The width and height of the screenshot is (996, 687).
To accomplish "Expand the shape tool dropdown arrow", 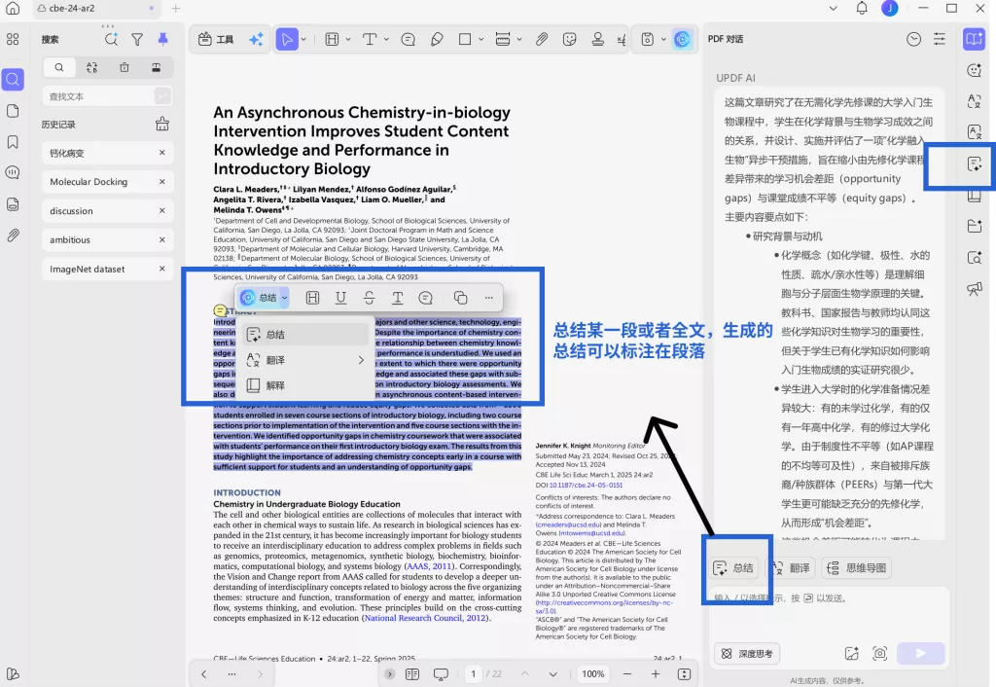I will tap(480, 39).
